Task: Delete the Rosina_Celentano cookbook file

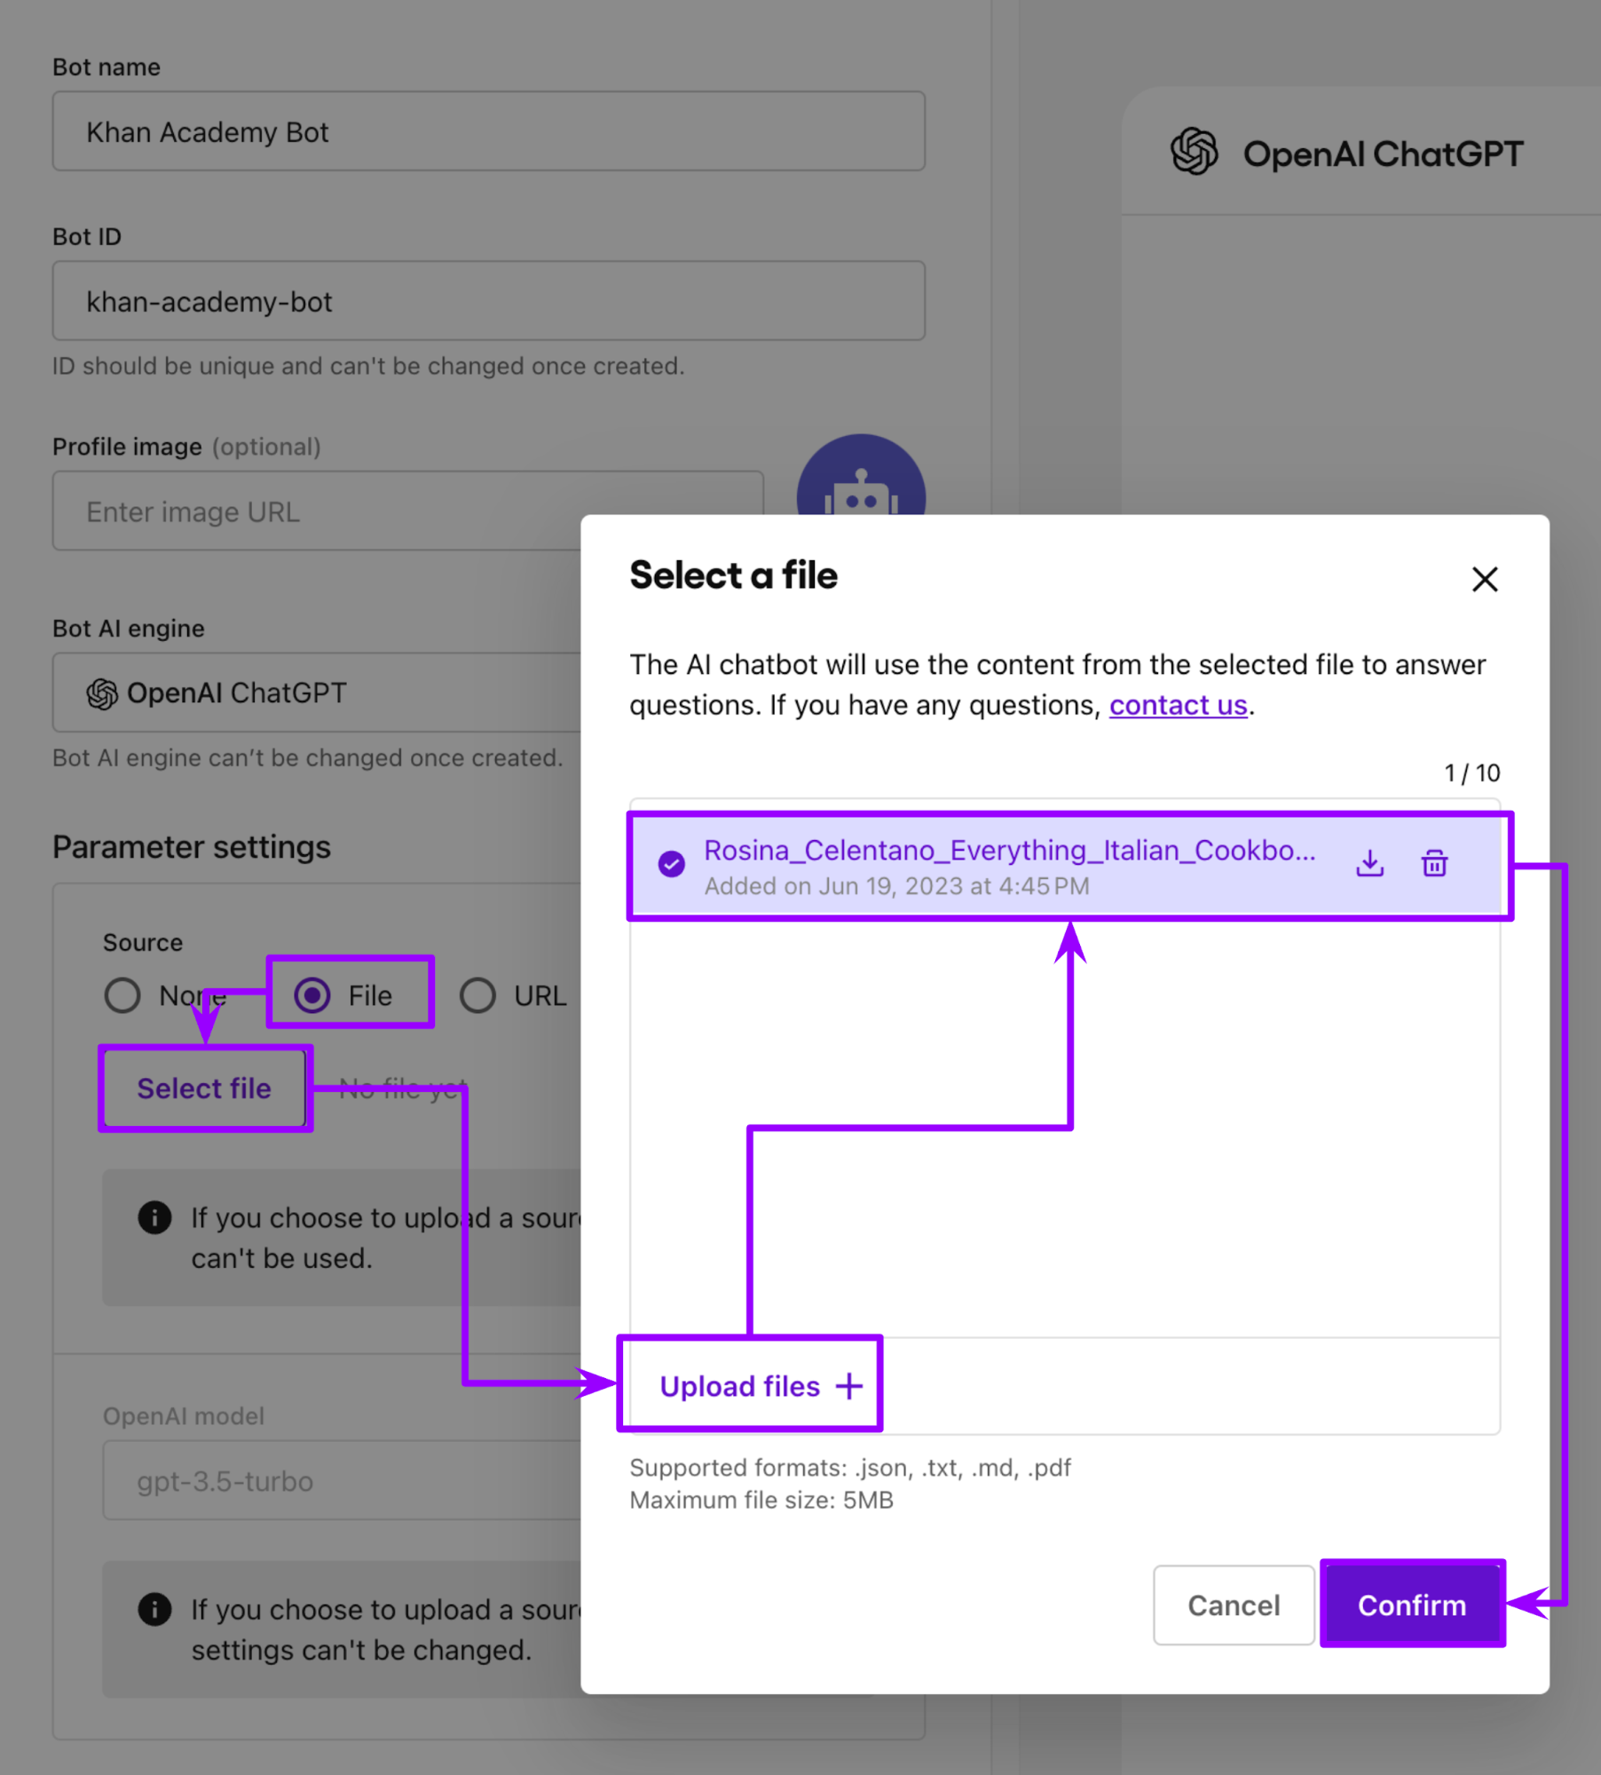Action: click(1434, 862)
